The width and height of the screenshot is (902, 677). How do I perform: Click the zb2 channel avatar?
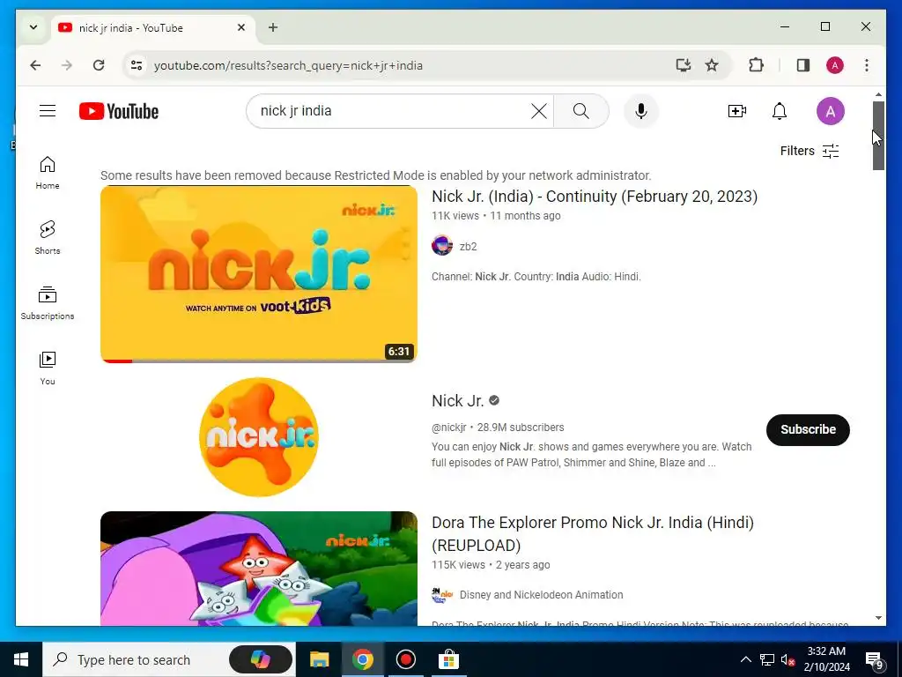coord(442,246)
